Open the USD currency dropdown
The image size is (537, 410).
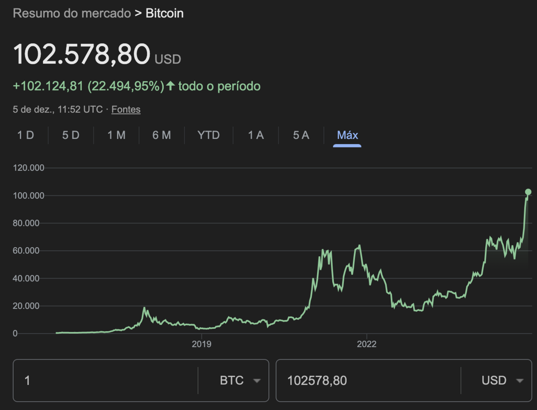(520, 381)
